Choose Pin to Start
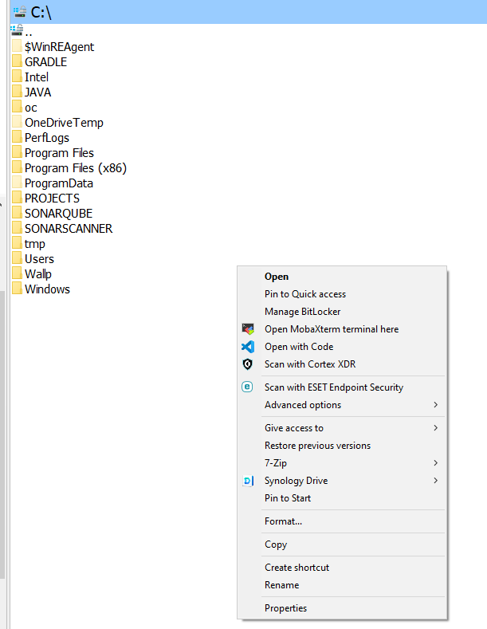487x629 pixels. pyautogui.click(x=342, y=498)
